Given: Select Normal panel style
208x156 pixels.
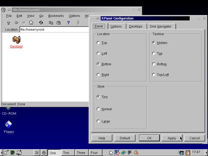Looking at the screenshot, I should [98, 109].
